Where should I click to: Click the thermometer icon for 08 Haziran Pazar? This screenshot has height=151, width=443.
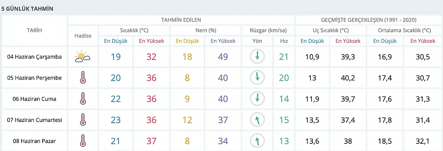tap(82, 141)
